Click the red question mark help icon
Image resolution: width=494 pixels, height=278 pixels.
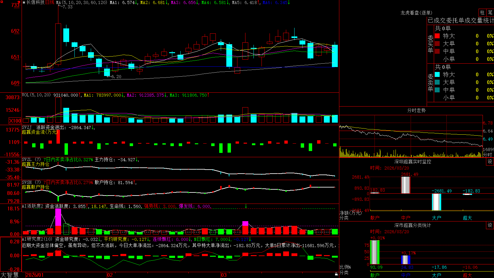(x=19, y=2)
